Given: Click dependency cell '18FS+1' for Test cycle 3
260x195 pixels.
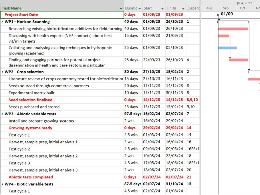Looking at the screenshot, I should tap(193, 163).
